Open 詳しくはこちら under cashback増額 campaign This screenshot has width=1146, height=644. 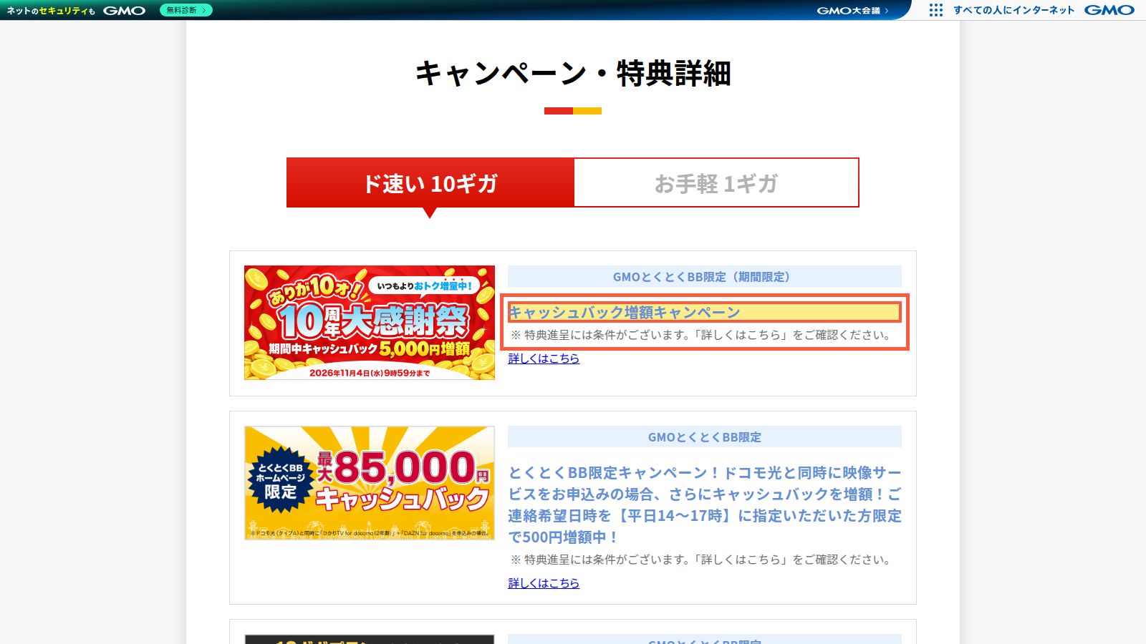click(544, 358)
